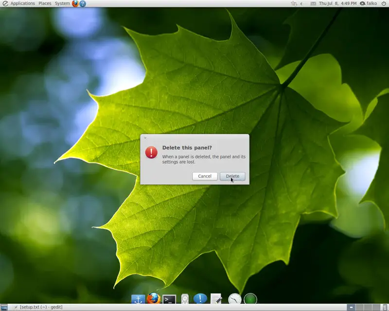Click the green round dock icon
This screenshot has height=311, width=389.
pos(250,298)
